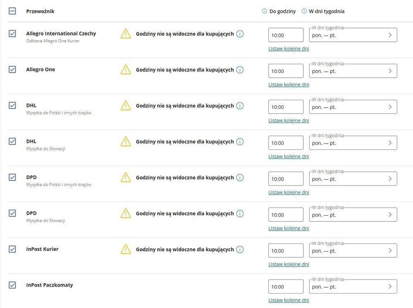Toggle the select-all carriers header checkbox
The image size is (413, 308).
(x=12, y=11)
